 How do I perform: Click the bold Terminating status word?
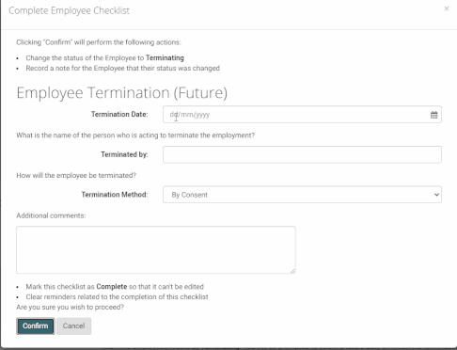coord(165,58)
